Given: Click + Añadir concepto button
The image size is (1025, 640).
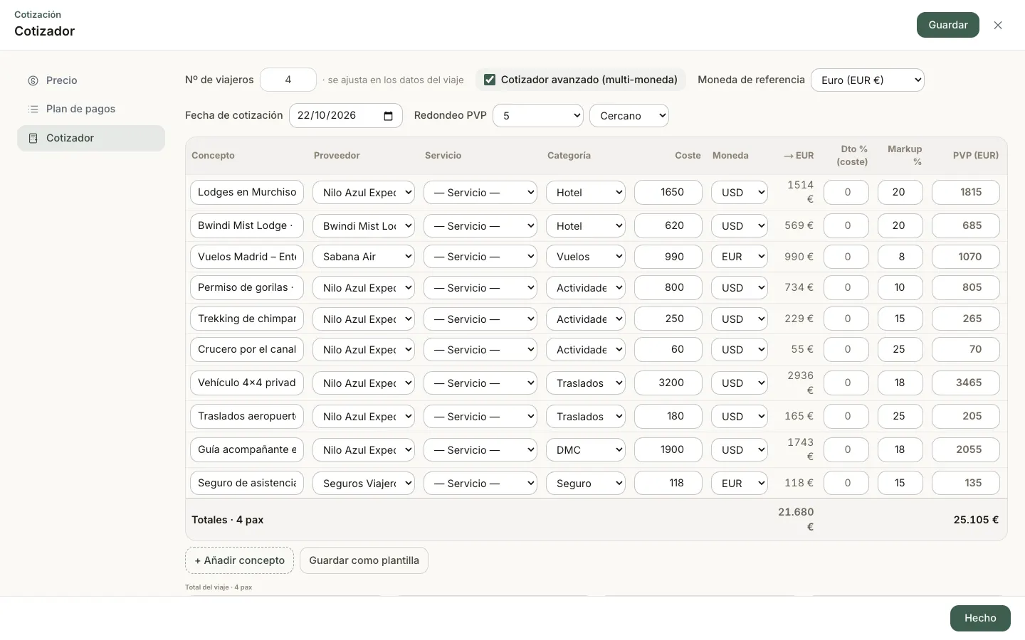Looking at the screenshot, I should pos(240,560).
